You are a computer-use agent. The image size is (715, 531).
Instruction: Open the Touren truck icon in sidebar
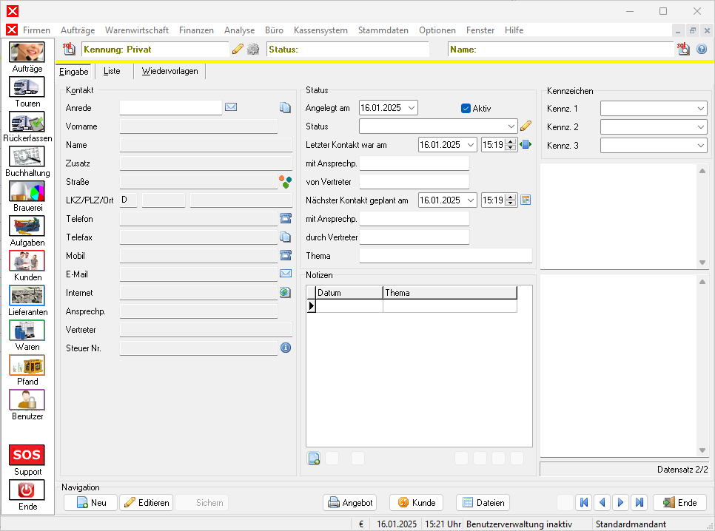(27, 87)
